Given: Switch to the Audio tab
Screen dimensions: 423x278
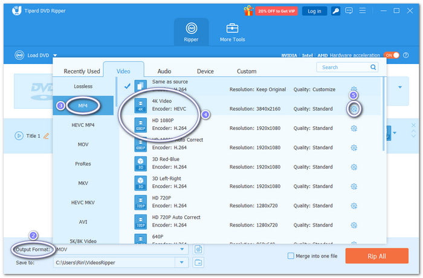Looking at the screenshot, I should click(164, 71).
